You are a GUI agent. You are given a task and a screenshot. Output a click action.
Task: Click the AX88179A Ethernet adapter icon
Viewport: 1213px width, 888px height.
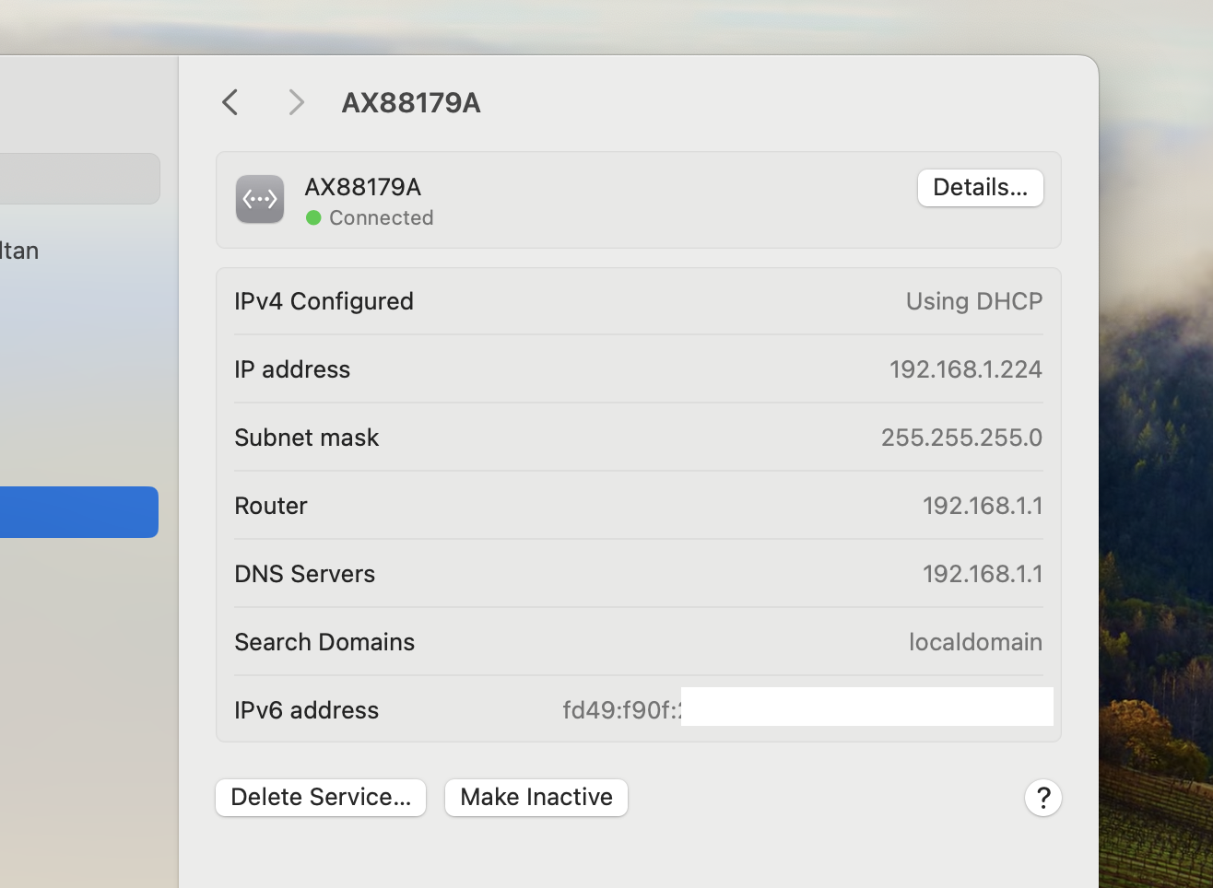(x=260, y=199)
